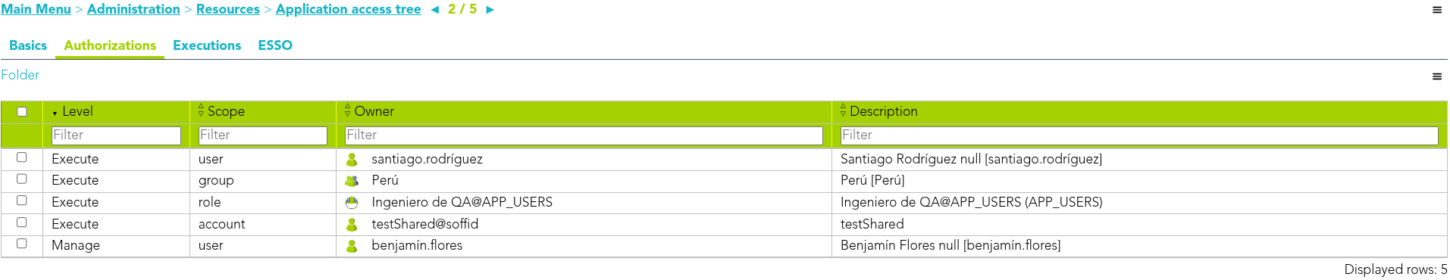Screen dimensions: 1450x280
Task: Check the Manage benjamín.flores row checkbox
Action: (x=22, y=244)
